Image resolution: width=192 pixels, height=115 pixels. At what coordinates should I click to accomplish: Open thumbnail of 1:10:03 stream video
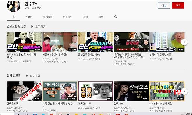(60, 42)
